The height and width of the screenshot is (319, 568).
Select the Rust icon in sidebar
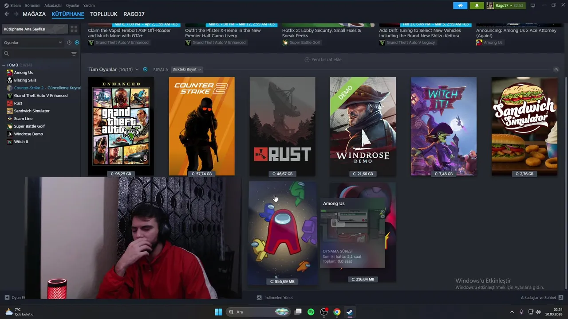click(10, 103)
